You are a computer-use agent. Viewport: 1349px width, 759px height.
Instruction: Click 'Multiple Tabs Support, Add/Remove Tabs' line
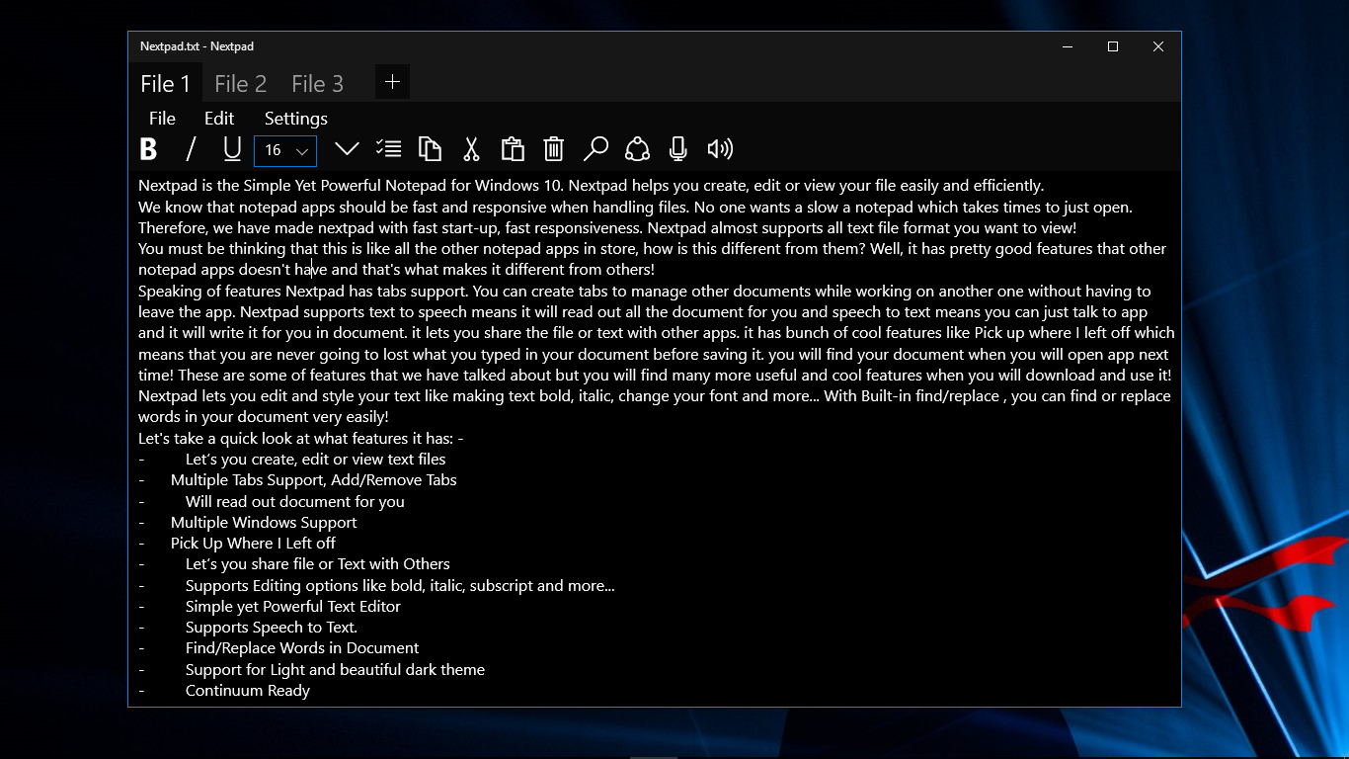[314, 479]
